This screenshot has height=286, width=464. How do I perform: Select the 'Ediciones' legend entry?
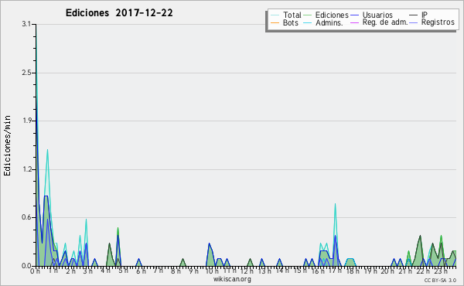[x=332, y=15]
